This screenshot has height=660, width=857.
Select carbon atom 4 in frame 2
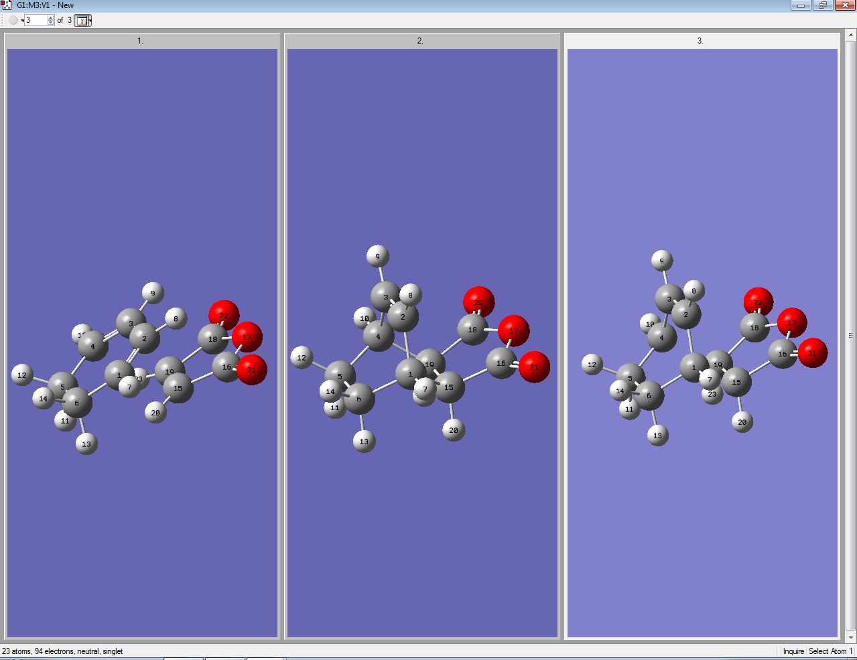pos(379,336)
